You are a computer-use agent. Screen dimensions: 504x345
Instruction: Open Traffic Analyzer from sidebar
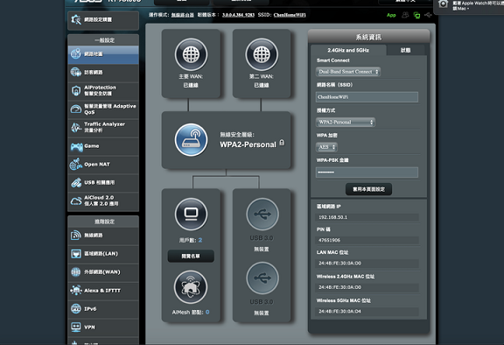pyautogui.click(x=103, y=127)
